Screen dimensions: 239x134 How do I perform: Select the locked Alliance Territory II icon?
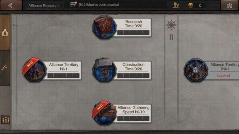(x=196, y=70)
